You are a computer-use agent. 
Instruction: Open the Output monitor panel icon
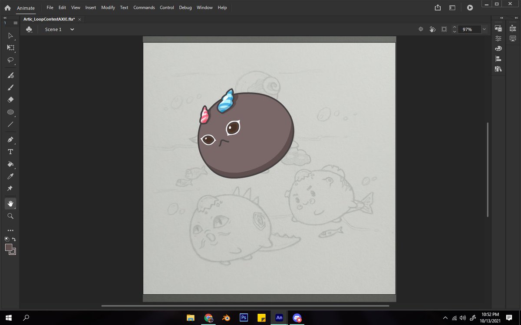pyautogui.click(x=513, y=38)
